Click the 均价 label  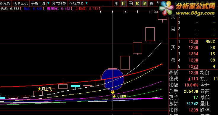tap(205, 73)
